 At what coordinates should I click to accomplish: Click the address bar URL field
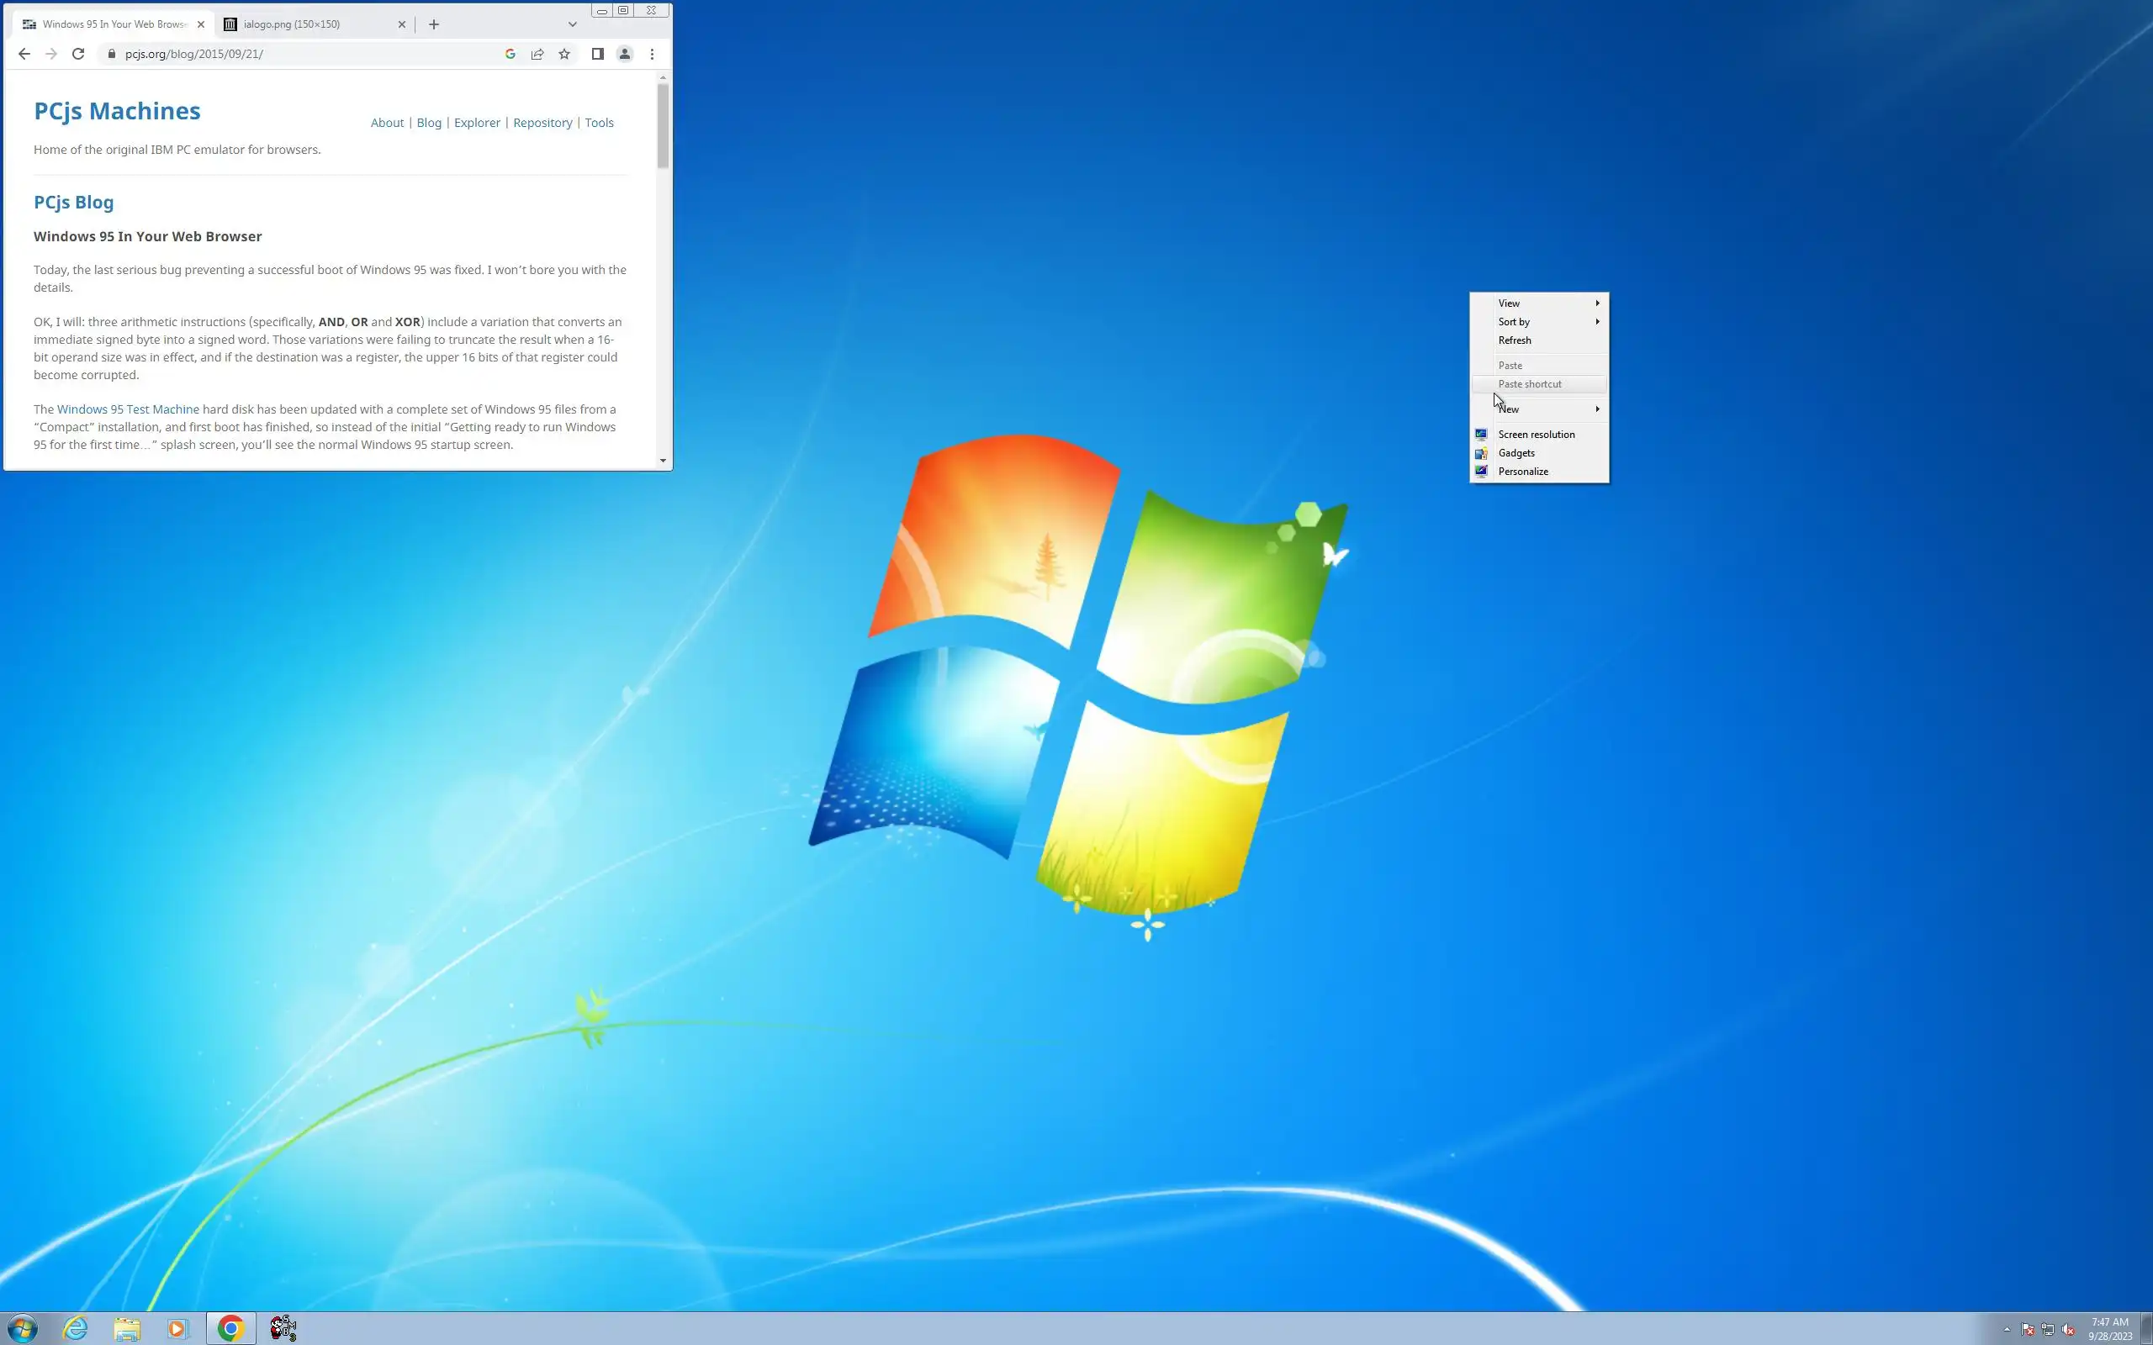click(x=303, y=55)
